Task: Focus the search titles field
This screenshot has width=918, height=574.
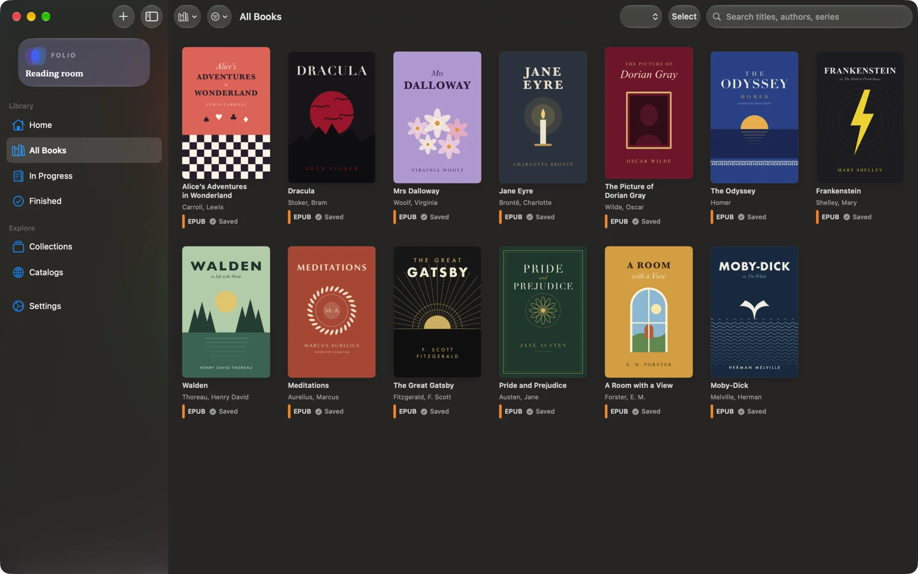Action: (809, 17)
